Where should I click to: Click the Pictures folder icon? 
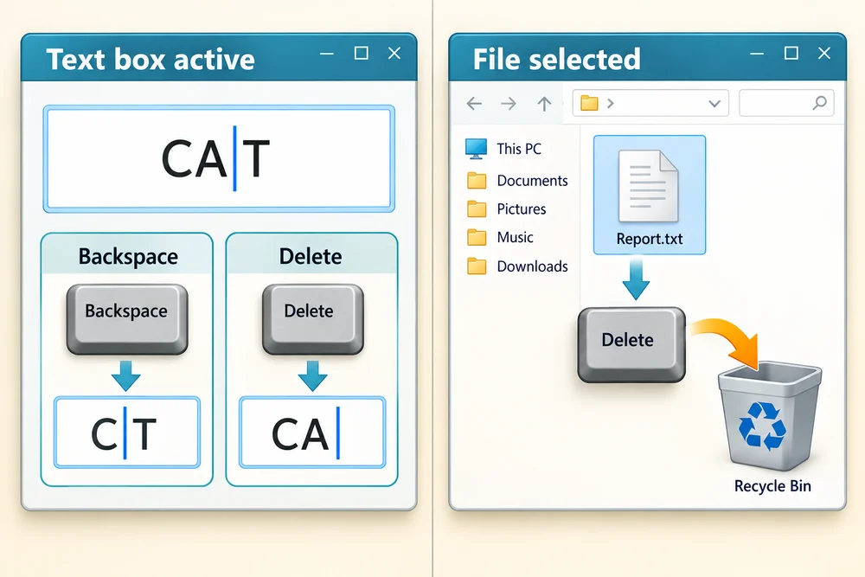coord(477,209)
